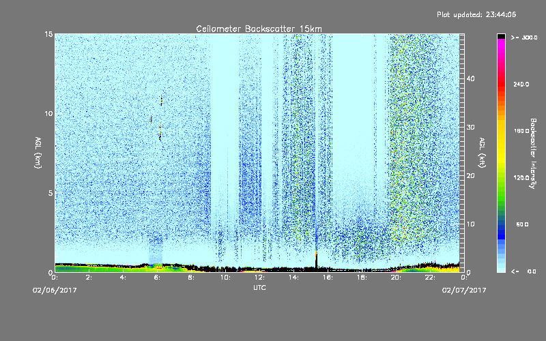Viewport: 546px width, 341px height.
Task: Click the '240.0' colorbar tick value
Action: tap(521, 85)
